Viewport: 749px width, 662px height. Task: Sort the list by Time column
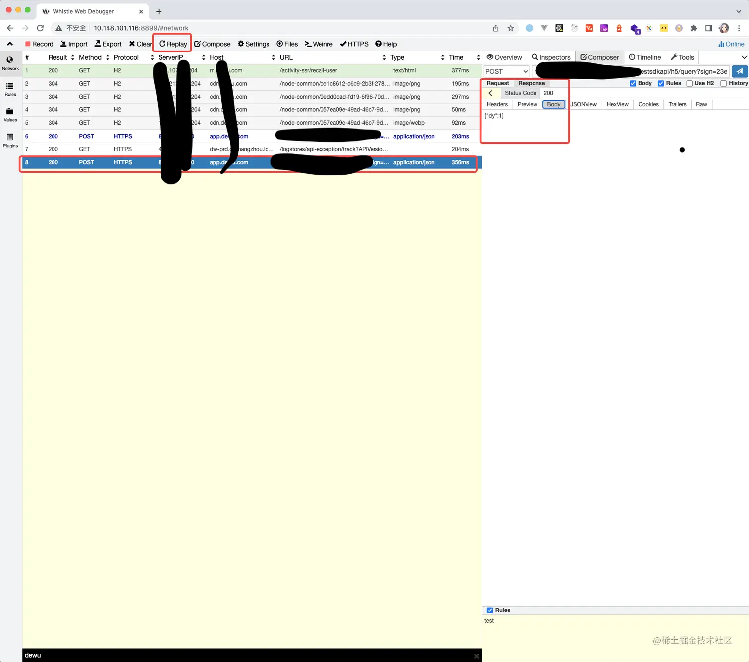click(x=464, y=57)
